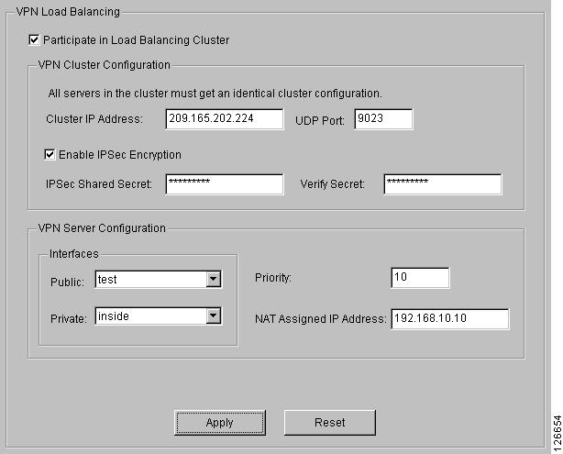The width and height of the screenshot is (563, 454).
Task: Click the UDP Port field
Action: [x=383, y=119]
